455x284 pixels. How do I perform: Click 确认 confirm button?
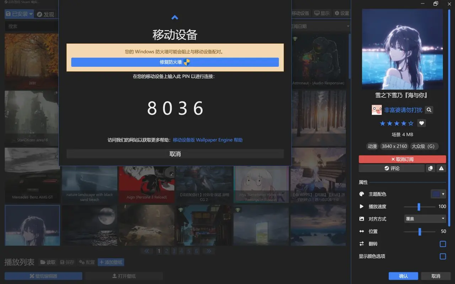tap(403, 276)
